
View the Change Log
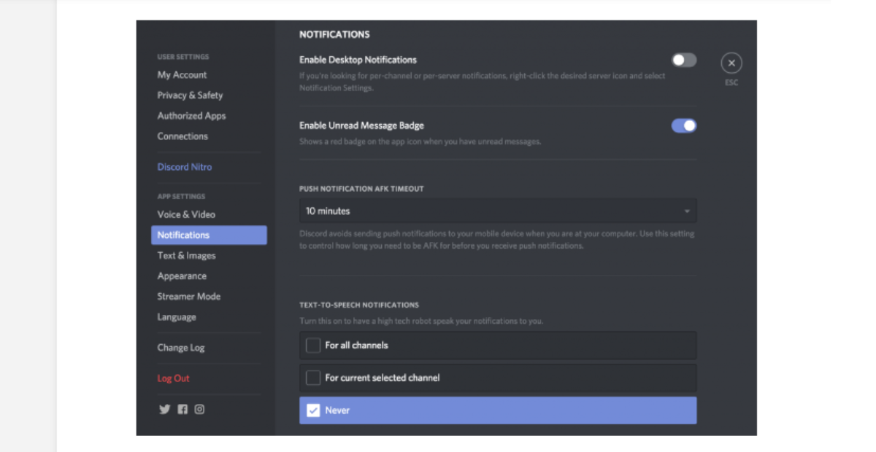[180, 348]
